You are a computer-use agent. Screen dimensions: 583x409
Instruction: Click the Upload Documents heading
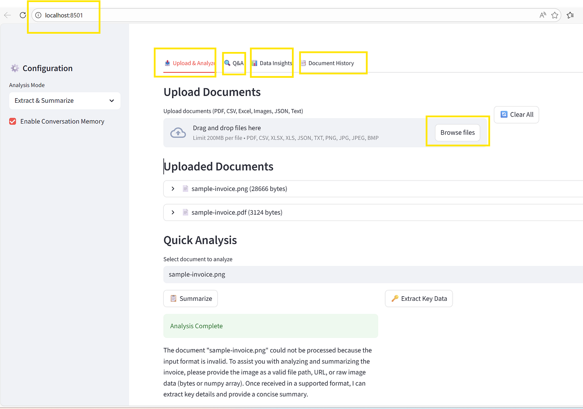(x=212, y=92)
